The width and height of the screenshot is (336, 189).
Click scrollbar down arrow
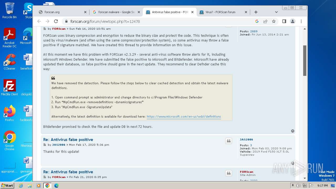(305, 178)
